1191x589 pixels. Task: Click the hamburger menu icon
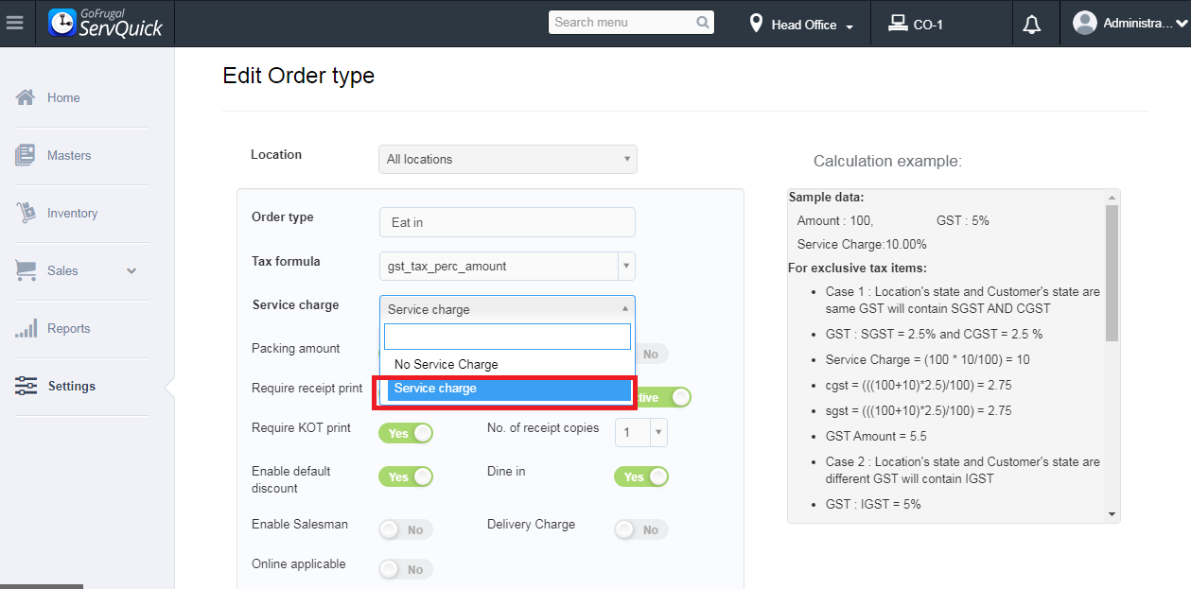point(14,23)
